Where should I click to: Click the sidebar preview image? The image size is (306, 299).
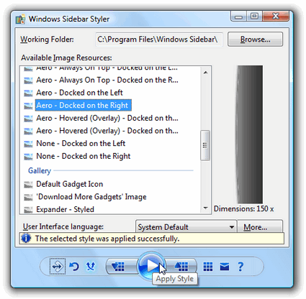coord(249,134)
